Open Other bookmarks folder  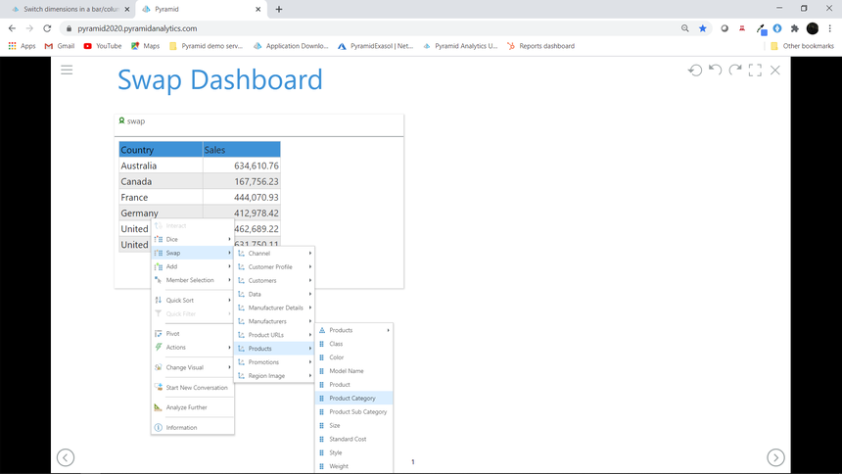pyautogui.click(x=802, y=46)
